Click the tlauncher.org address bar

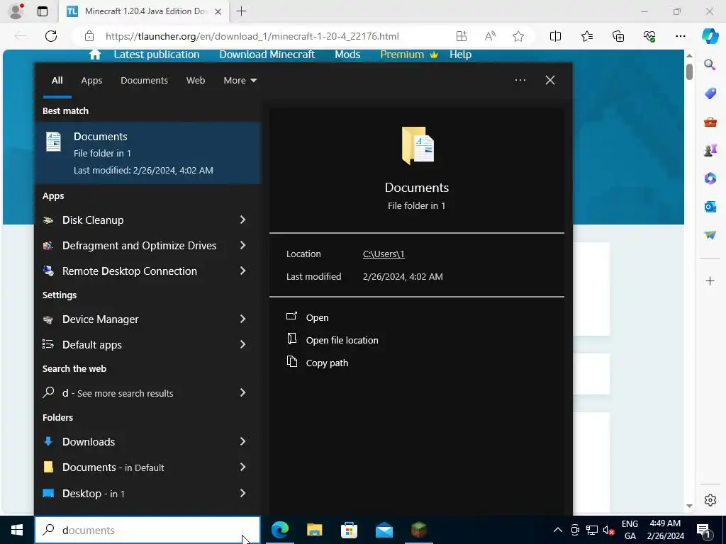pyautogui.click(x=252, y=36)
